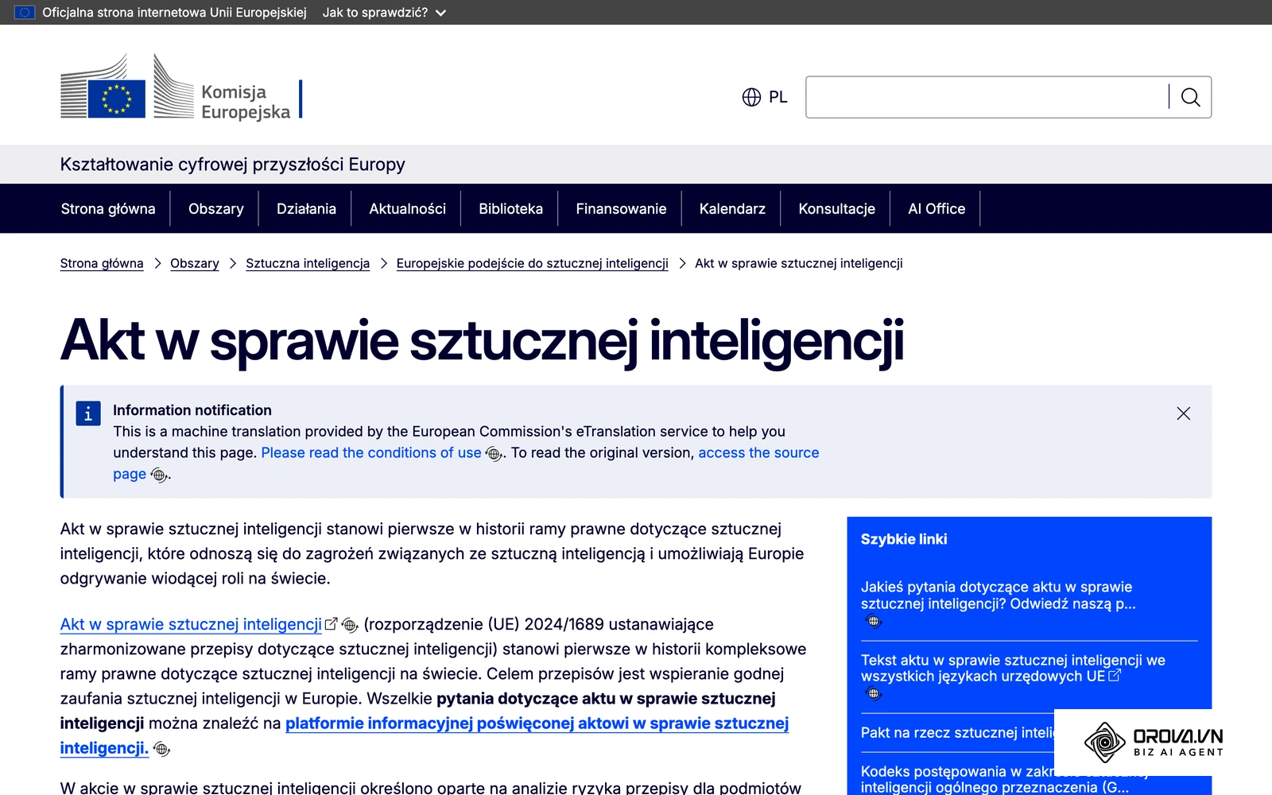Open Biblioteka navigation item
The image size is (1272, 795).
(x=510, y=208)
